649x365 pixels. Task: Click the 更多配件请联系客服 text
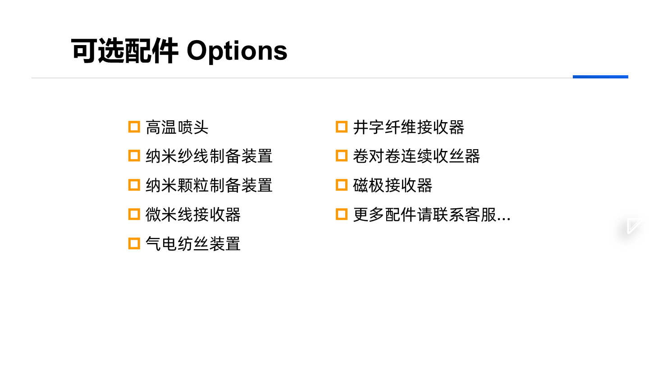431,215
